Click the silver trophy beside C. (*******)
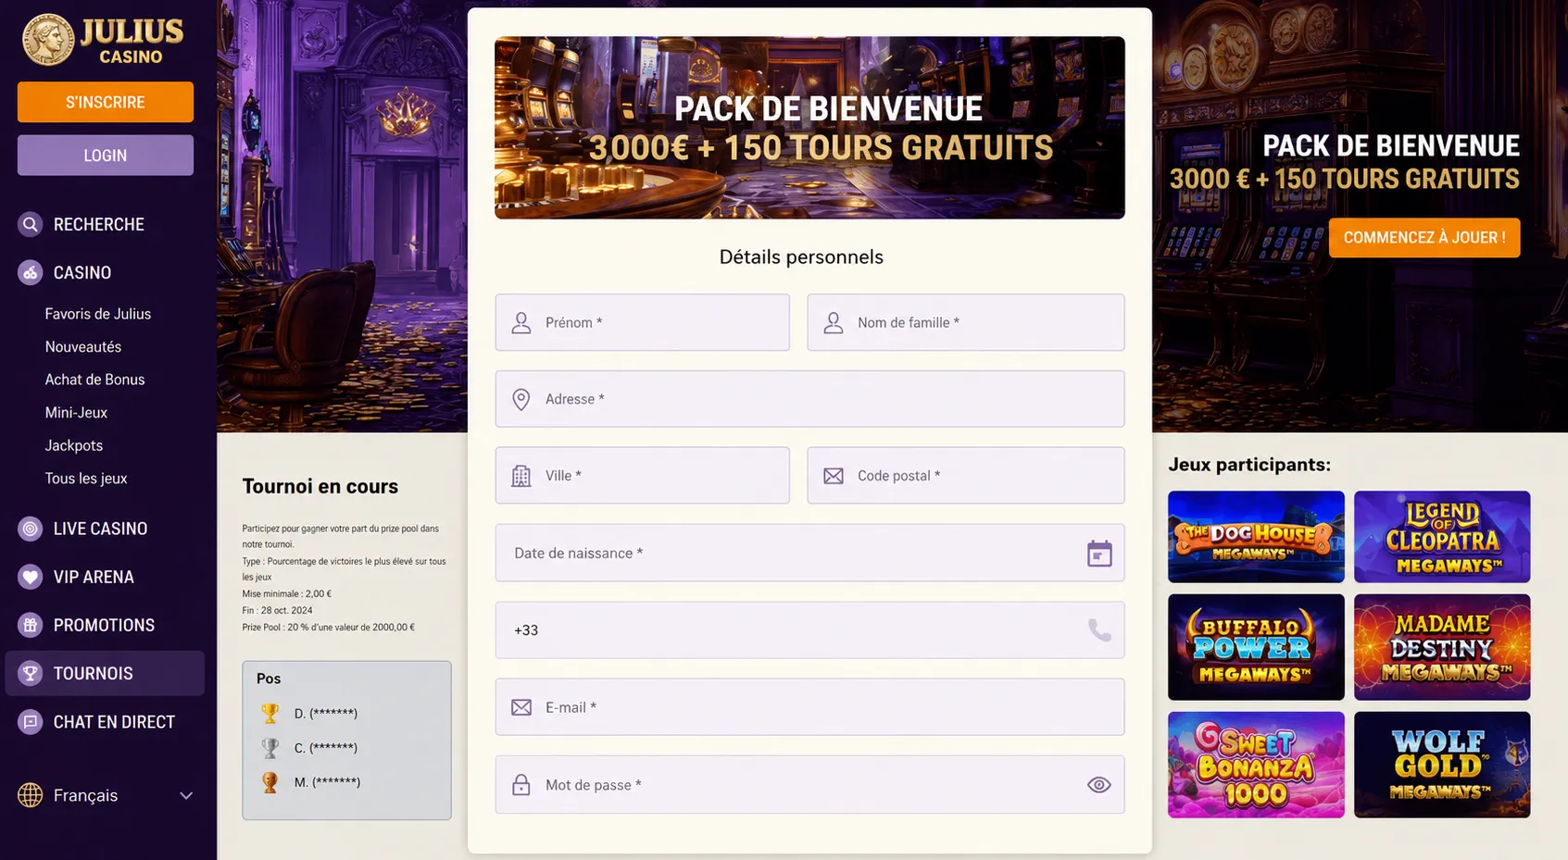 pos(270,747)
